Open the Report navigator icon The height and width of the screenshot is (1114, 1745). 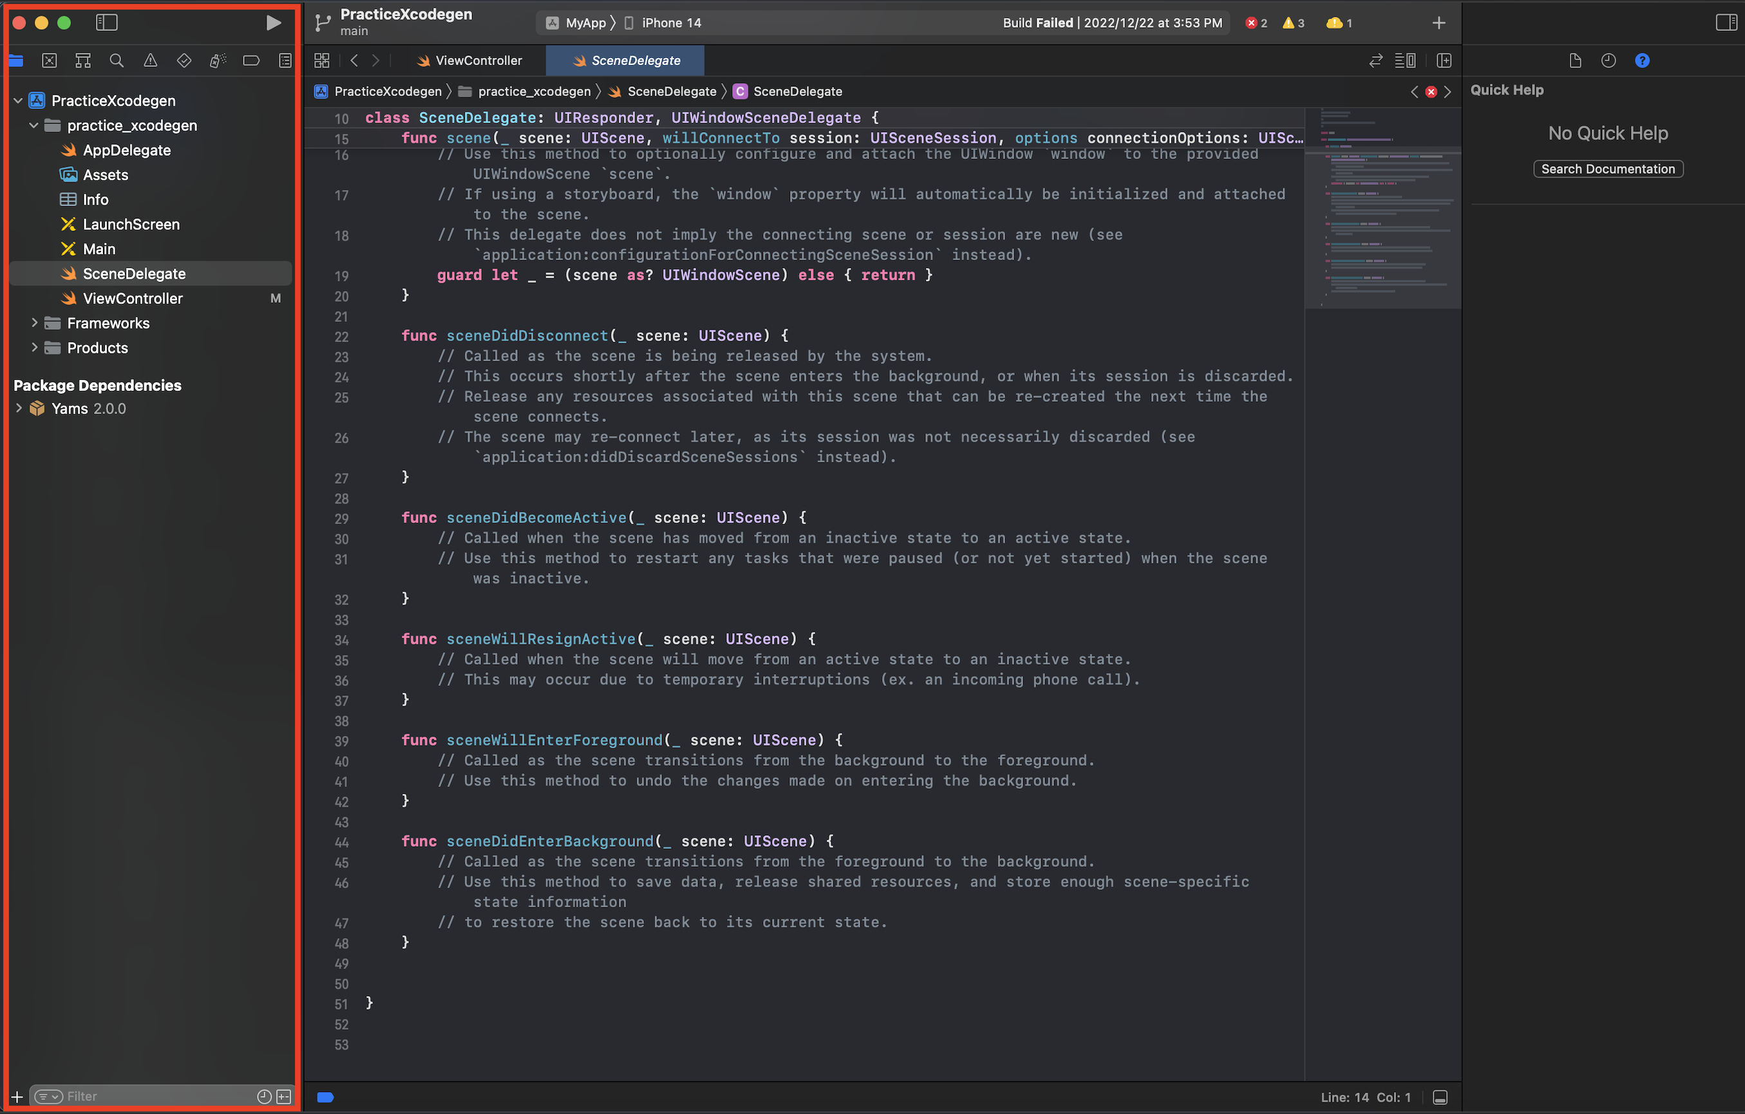tap(285, 61)
